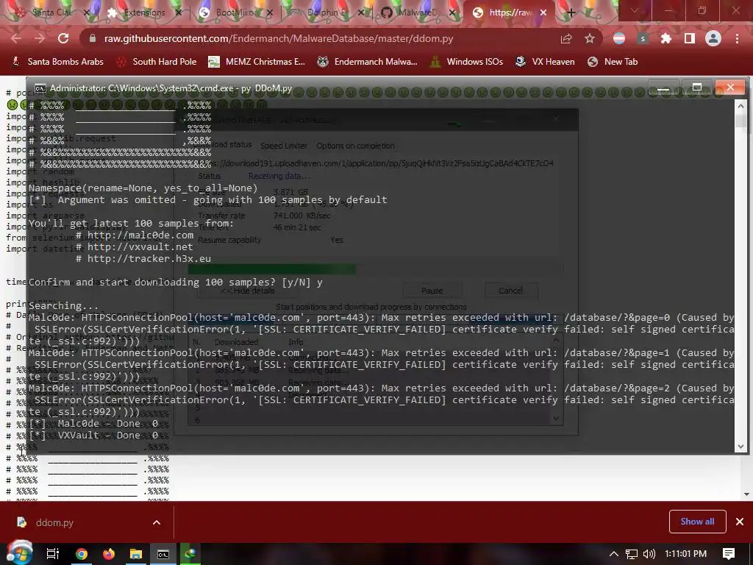753x565 pixels.
Task: Open the Chrome profile avatar
Action: (713, 38)
